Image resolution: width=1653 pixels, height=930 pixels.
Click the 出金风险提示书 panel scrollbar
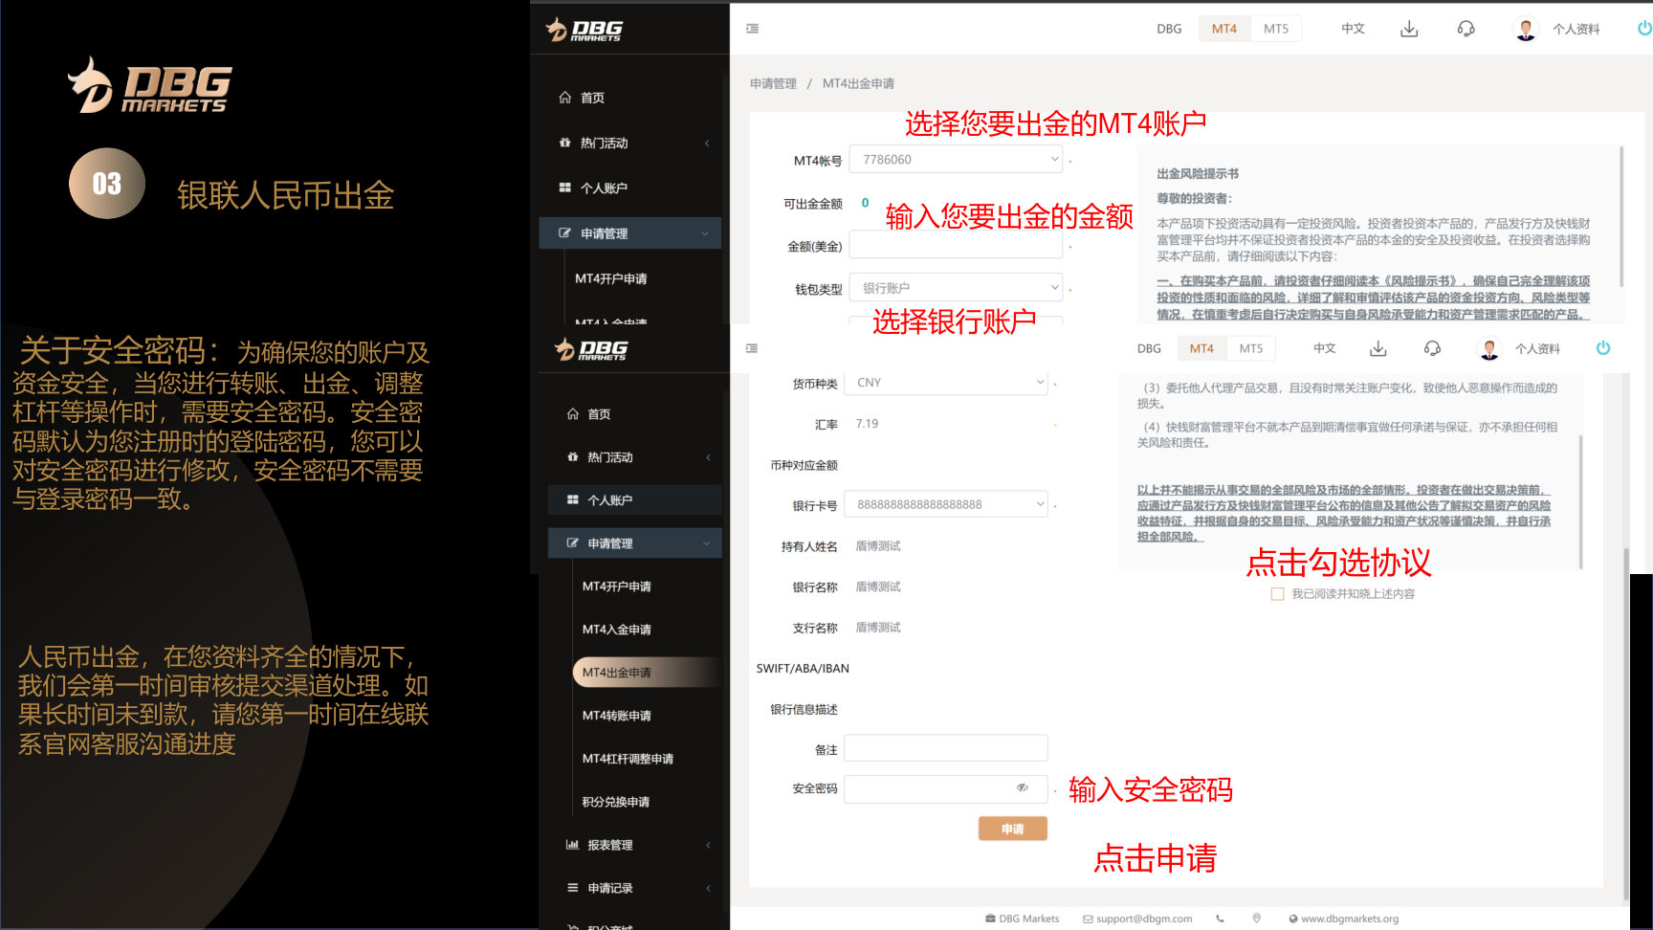click(1621, 216)
